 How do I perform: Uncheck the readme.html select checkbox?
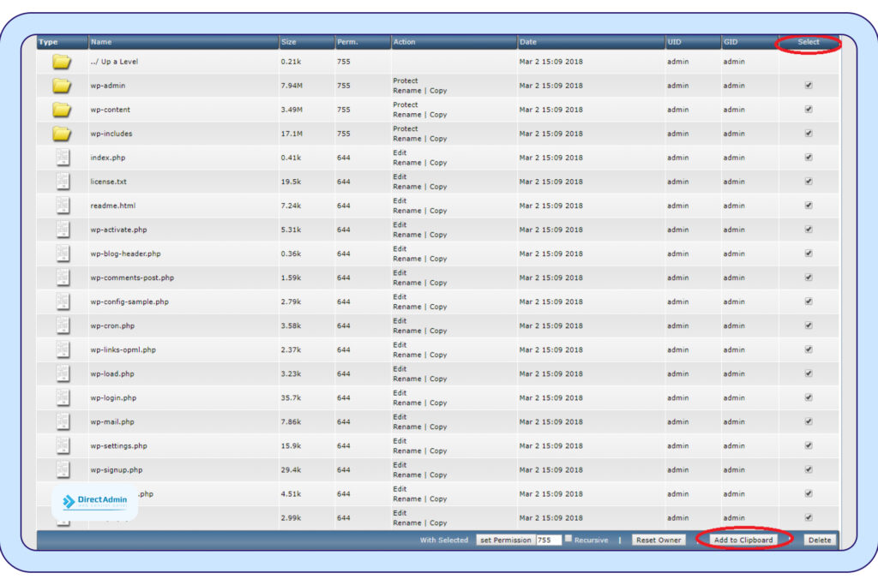[x=809, y=206]
